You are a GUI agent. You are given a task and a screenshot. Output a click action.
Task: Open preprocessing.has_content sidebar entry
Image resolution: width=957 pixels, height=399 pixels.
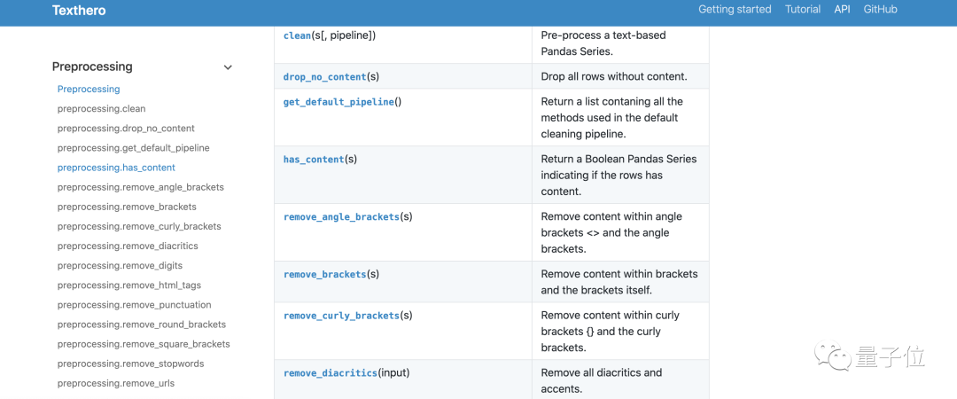pos(116,168)
